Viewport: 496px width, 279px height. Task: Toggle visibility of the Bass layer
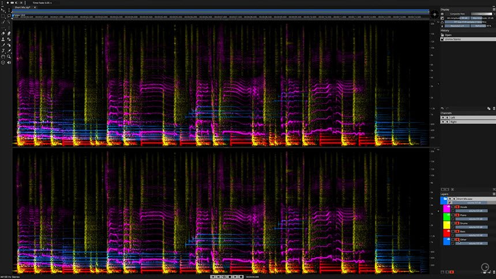coord(453,231)
